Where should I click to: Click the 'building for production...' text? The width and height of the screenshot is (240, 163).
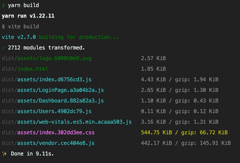pyautogui.click(x=79, y=37)
